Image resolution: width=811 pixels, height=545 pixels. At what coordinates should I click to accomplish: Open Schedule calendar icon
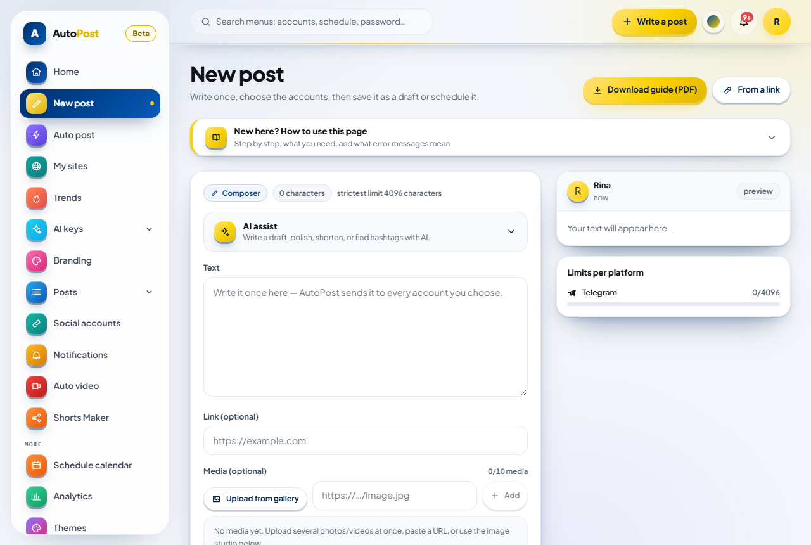(36, 465)
